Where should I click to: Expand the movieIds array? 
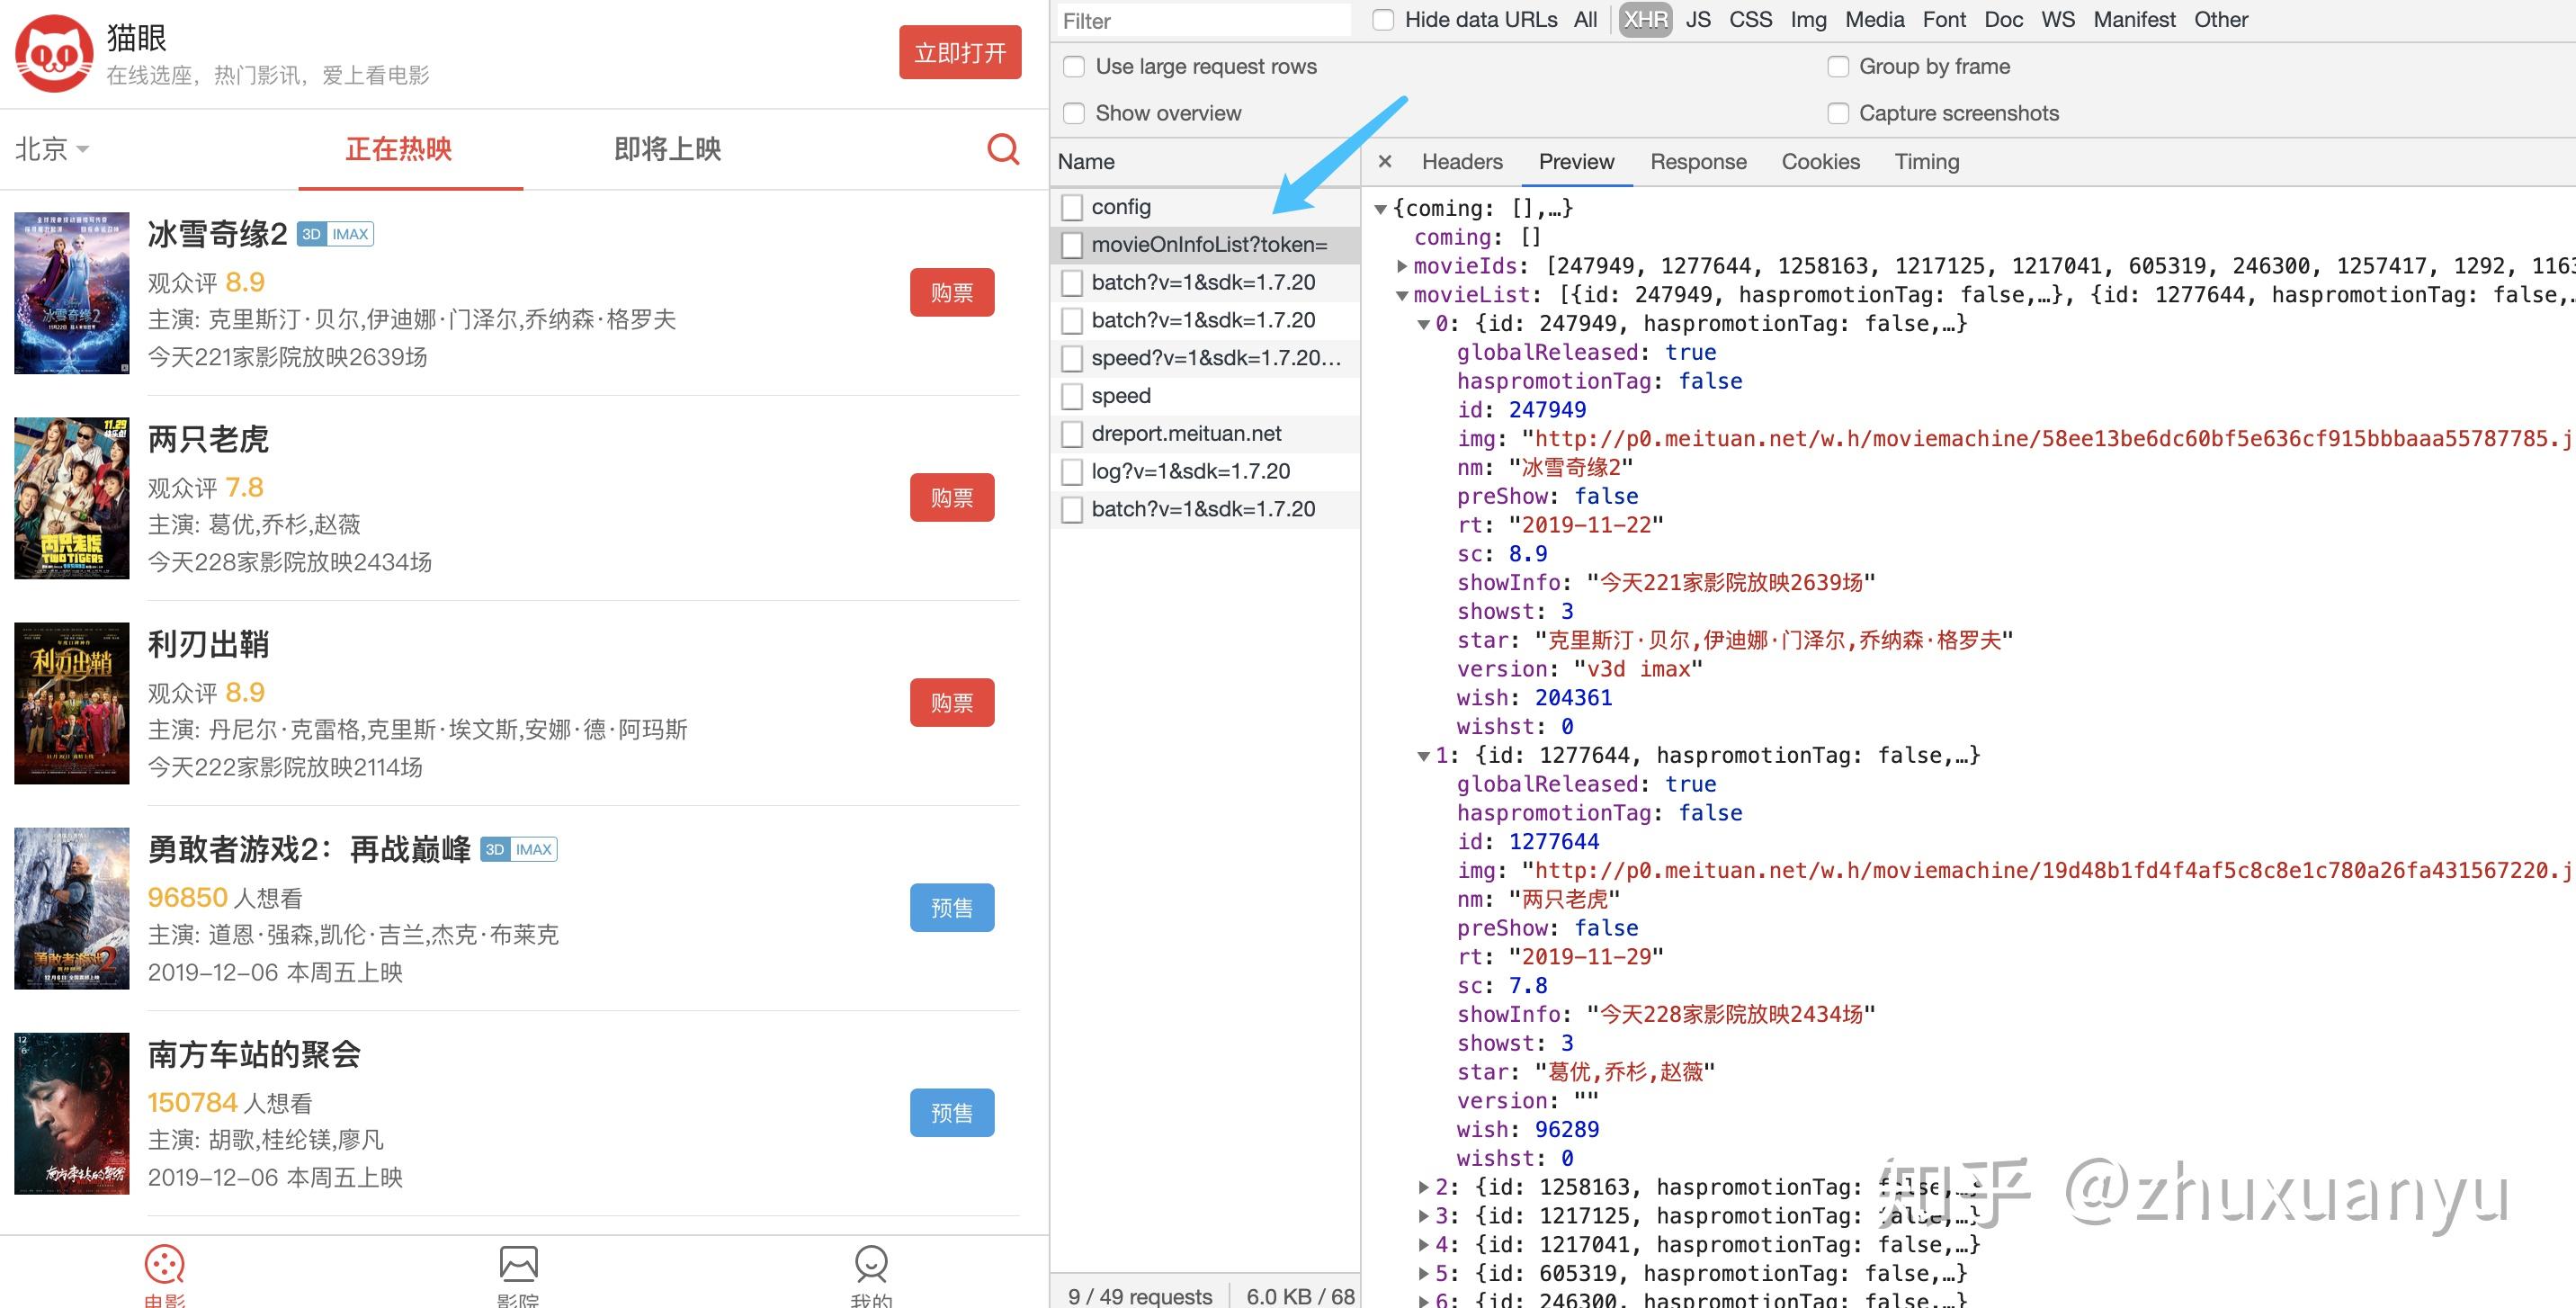(1402, 266)
